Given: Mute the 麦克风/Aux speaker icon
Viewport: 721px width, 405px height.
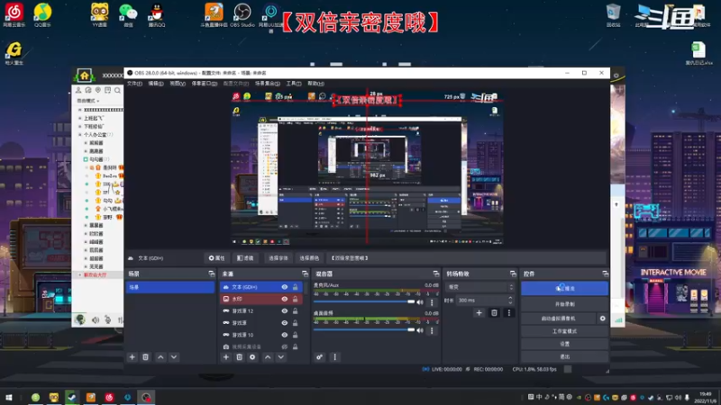Looking at the screenshot, I should [420, 302].
